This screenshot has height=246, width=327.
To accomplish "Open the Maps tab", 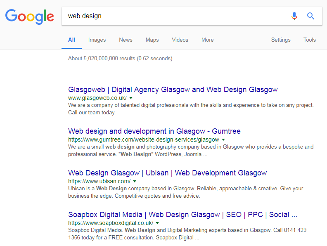I will click(152, 40).
